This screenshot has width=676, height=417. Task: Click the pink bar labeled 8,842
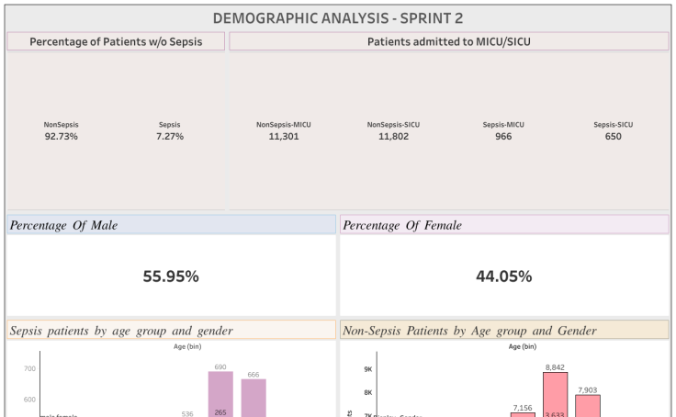coord(555,393)
